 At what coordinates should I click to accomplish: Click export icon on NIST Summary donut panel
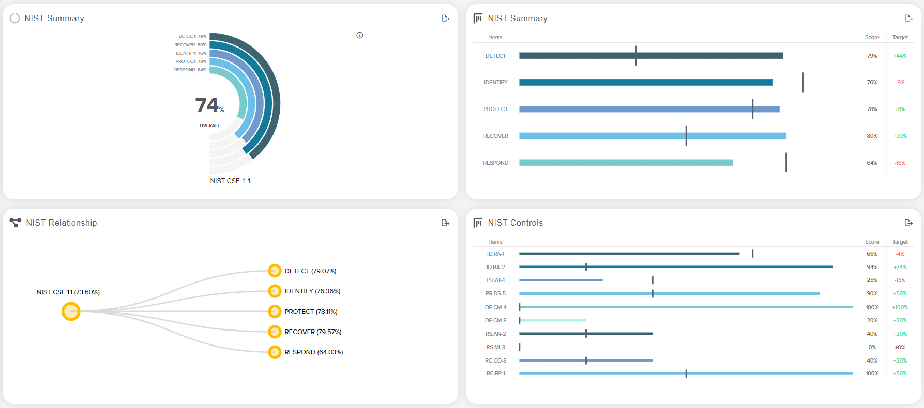click(x=445, y=19)
